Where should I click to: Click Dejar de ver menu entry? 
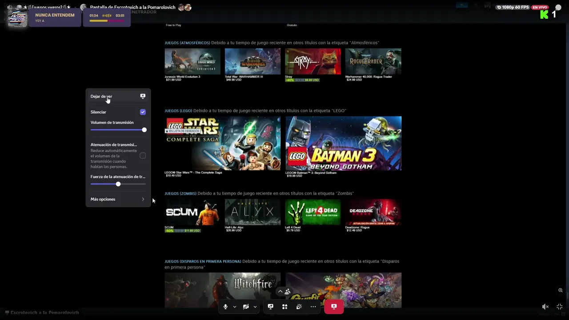click(118, 96)
